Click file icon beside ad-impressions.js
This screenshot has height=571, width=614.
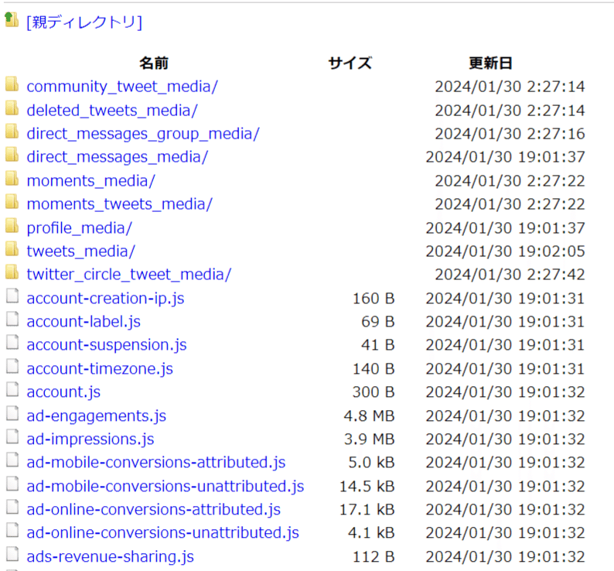pyautogui.click(x=12, y=436)
